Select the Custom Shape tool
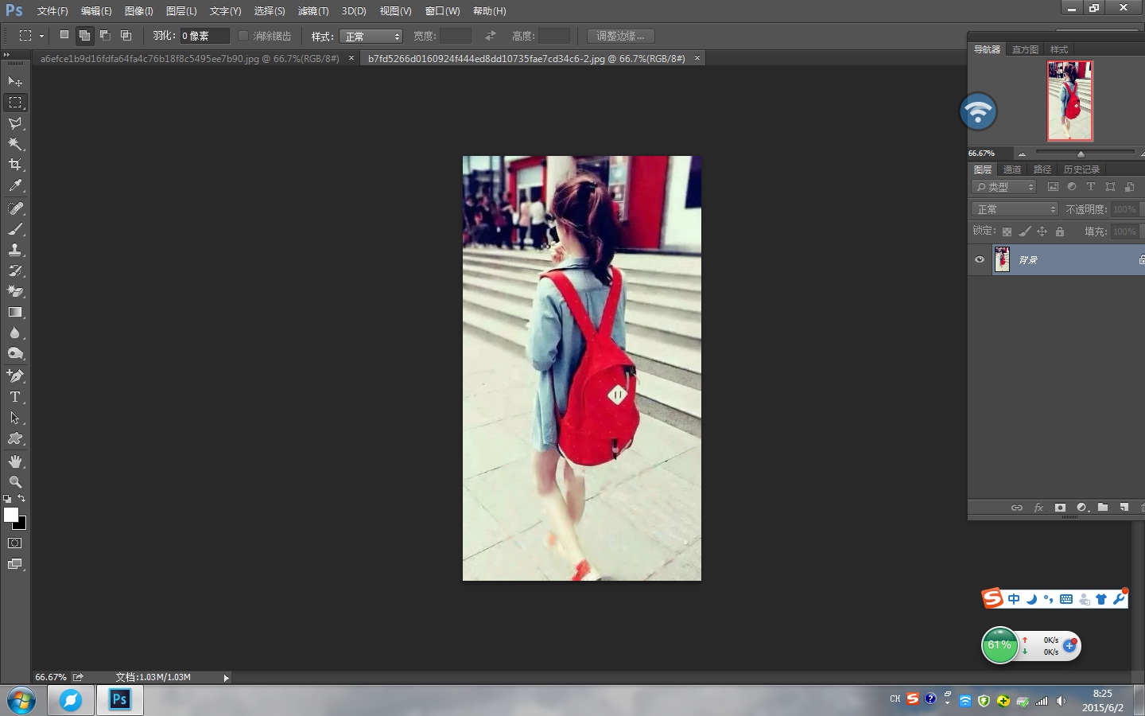This screenshot has width=1145, height=716. pos(15,438)
